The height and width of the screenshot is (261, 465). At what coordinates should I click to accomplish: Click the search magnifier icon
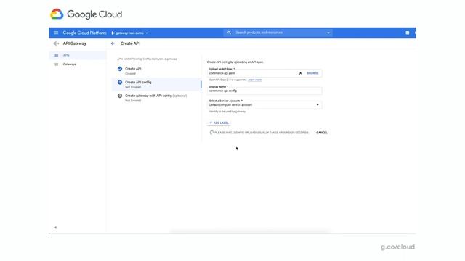tap(229, 33)
